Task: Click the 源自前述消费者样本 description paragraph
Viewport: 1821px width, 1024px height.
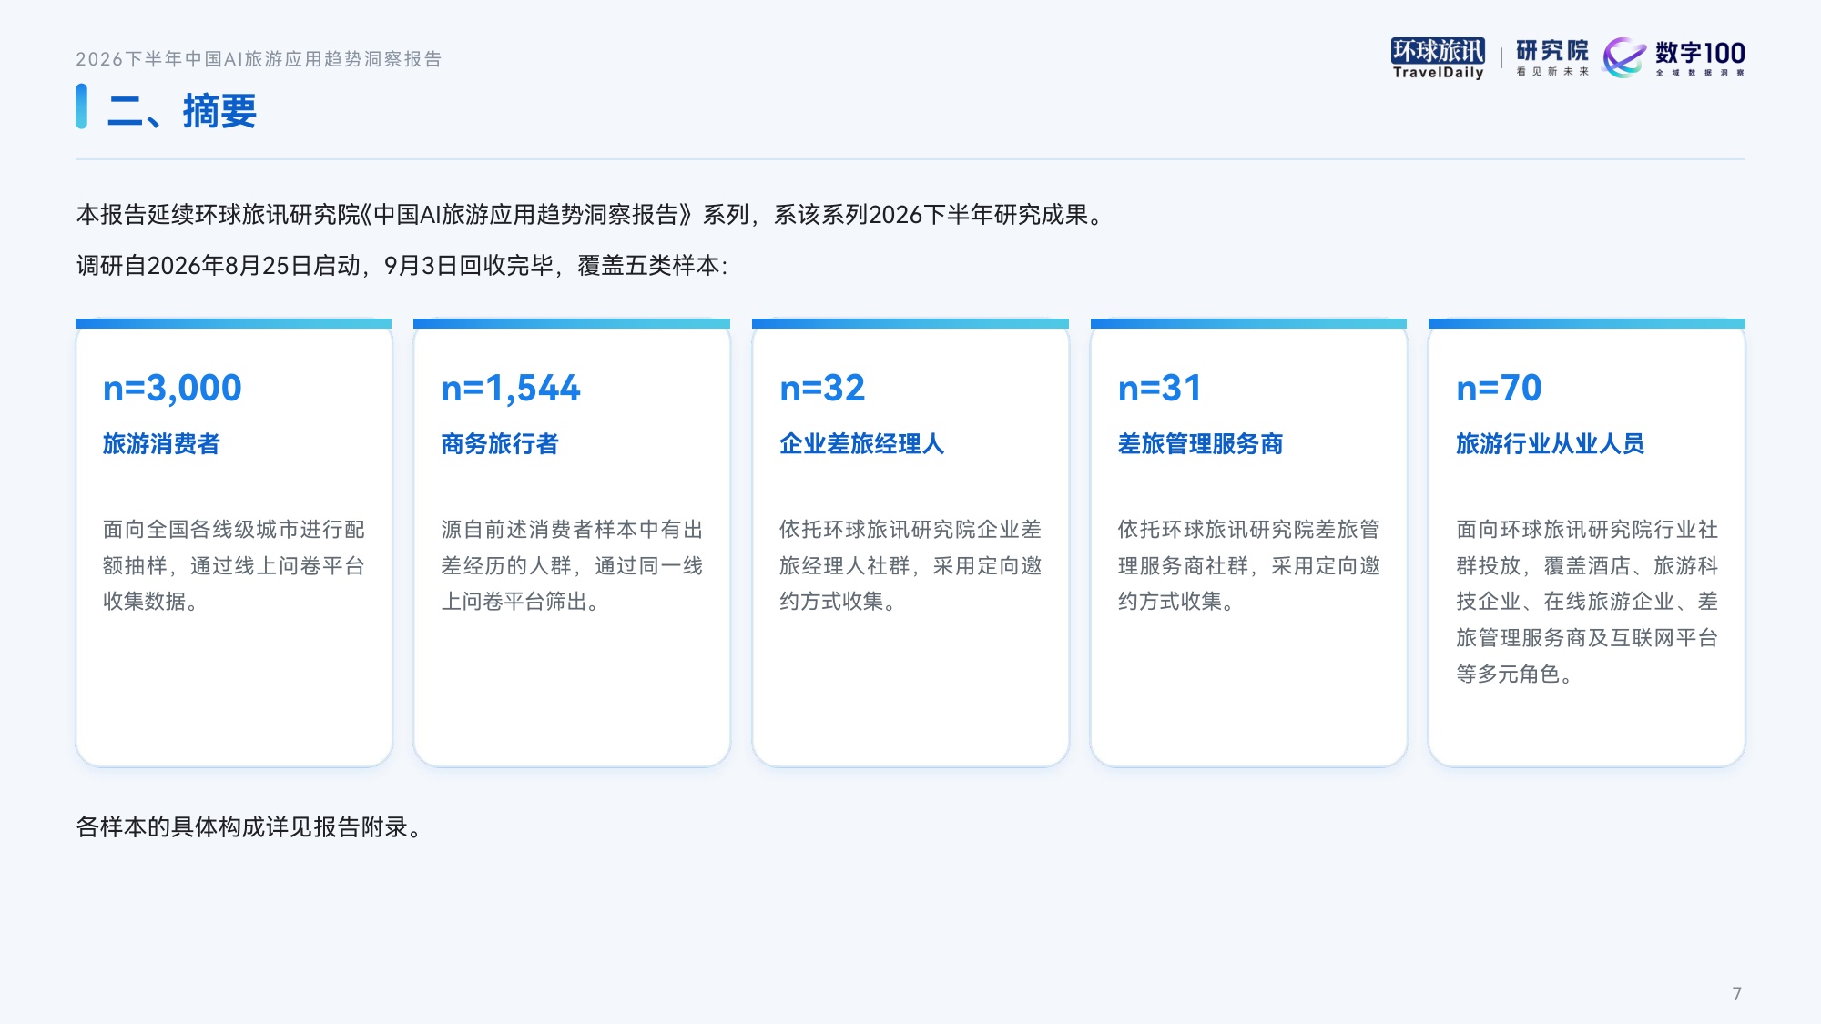Action: tap(572, 565)
